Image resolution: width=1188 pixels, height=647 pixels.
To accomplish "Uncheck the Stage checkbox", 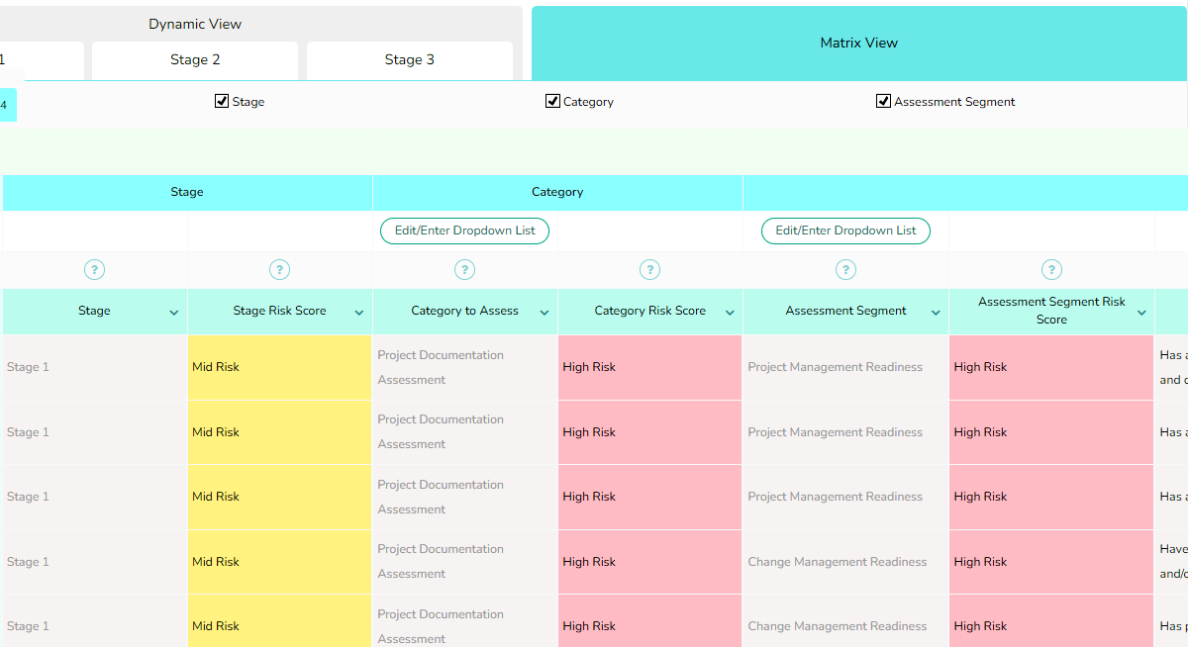I will pyautogui.click(x=222, y=101).
